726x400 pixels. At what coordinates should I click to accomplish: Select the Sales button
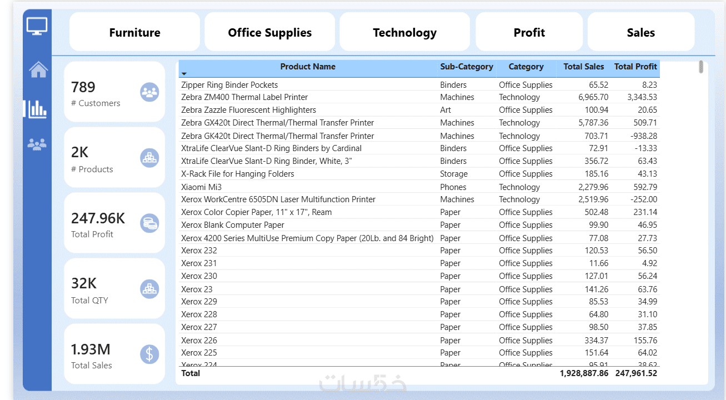tap(641, 32)
